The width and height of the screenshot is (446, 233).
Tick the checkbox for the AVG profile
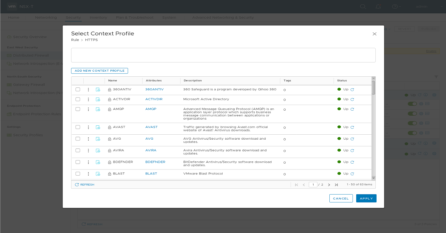(x=78, y=139)
